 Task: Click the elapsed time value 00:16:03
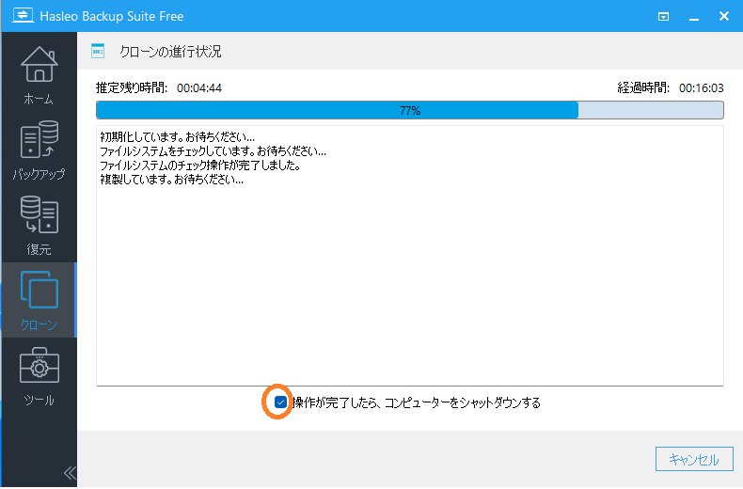click(x=702, y=88)
